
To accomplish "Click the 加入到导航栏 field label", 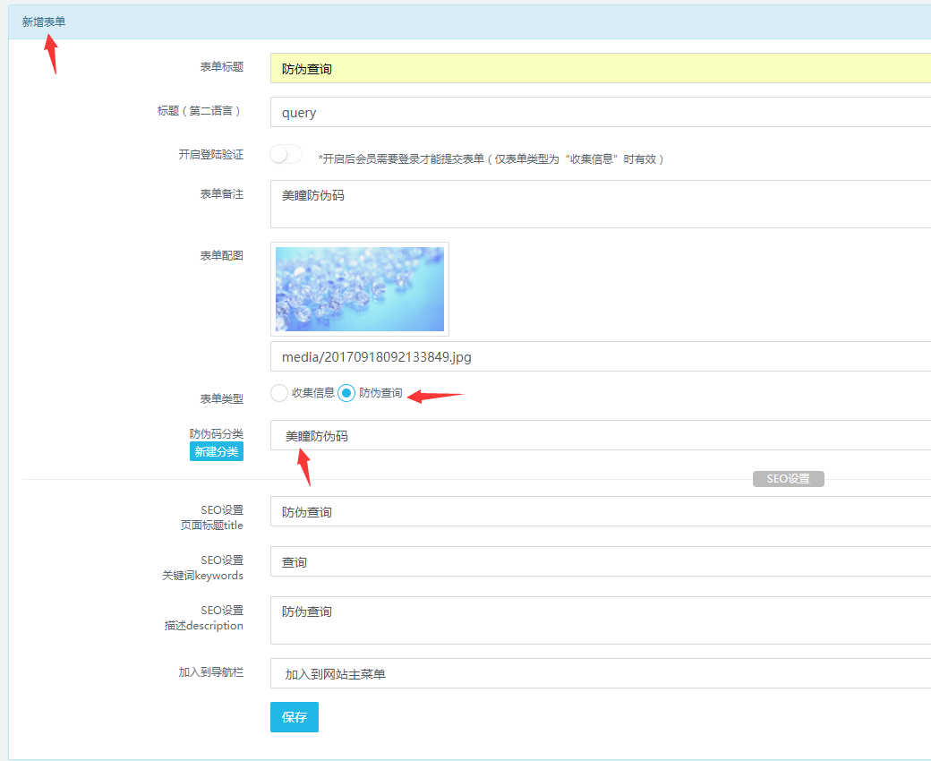I will pos(210,671).
